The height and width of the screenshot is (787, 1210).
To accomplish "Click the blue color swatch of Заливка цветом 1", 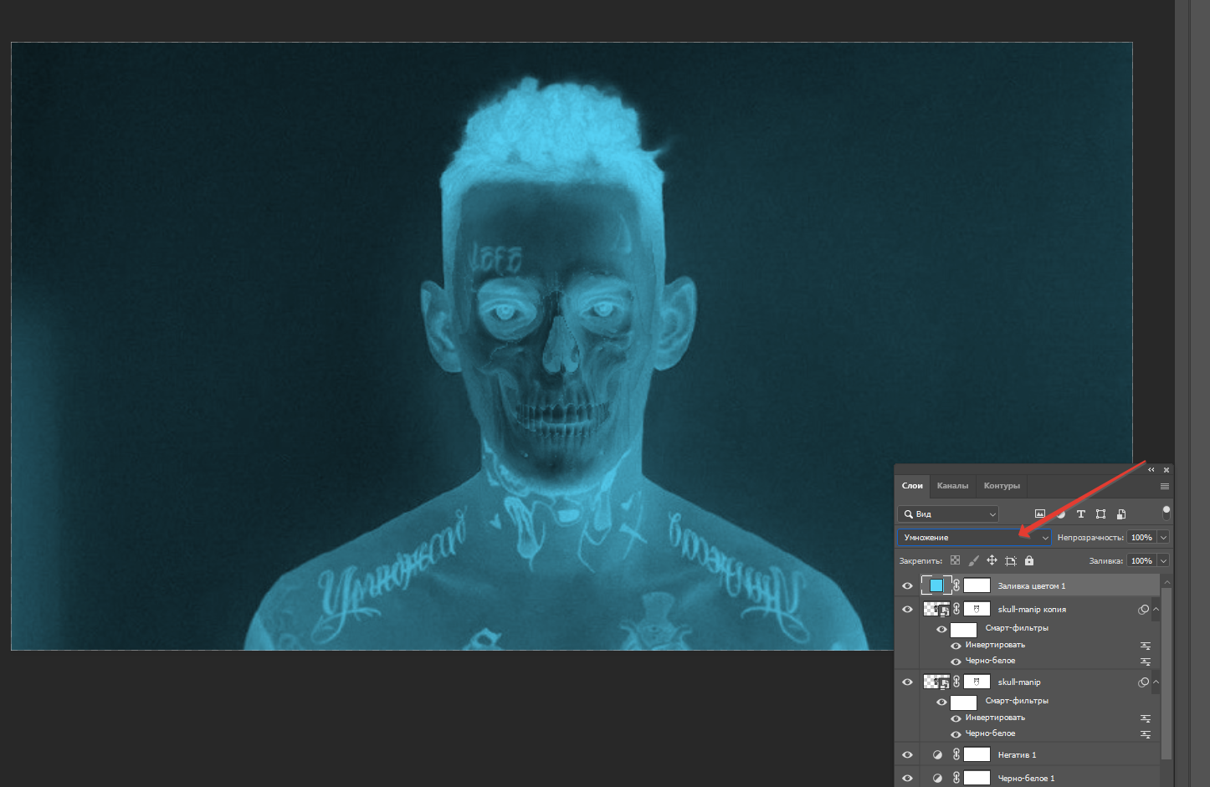I will pyautogui.click(x=936, y=585).
